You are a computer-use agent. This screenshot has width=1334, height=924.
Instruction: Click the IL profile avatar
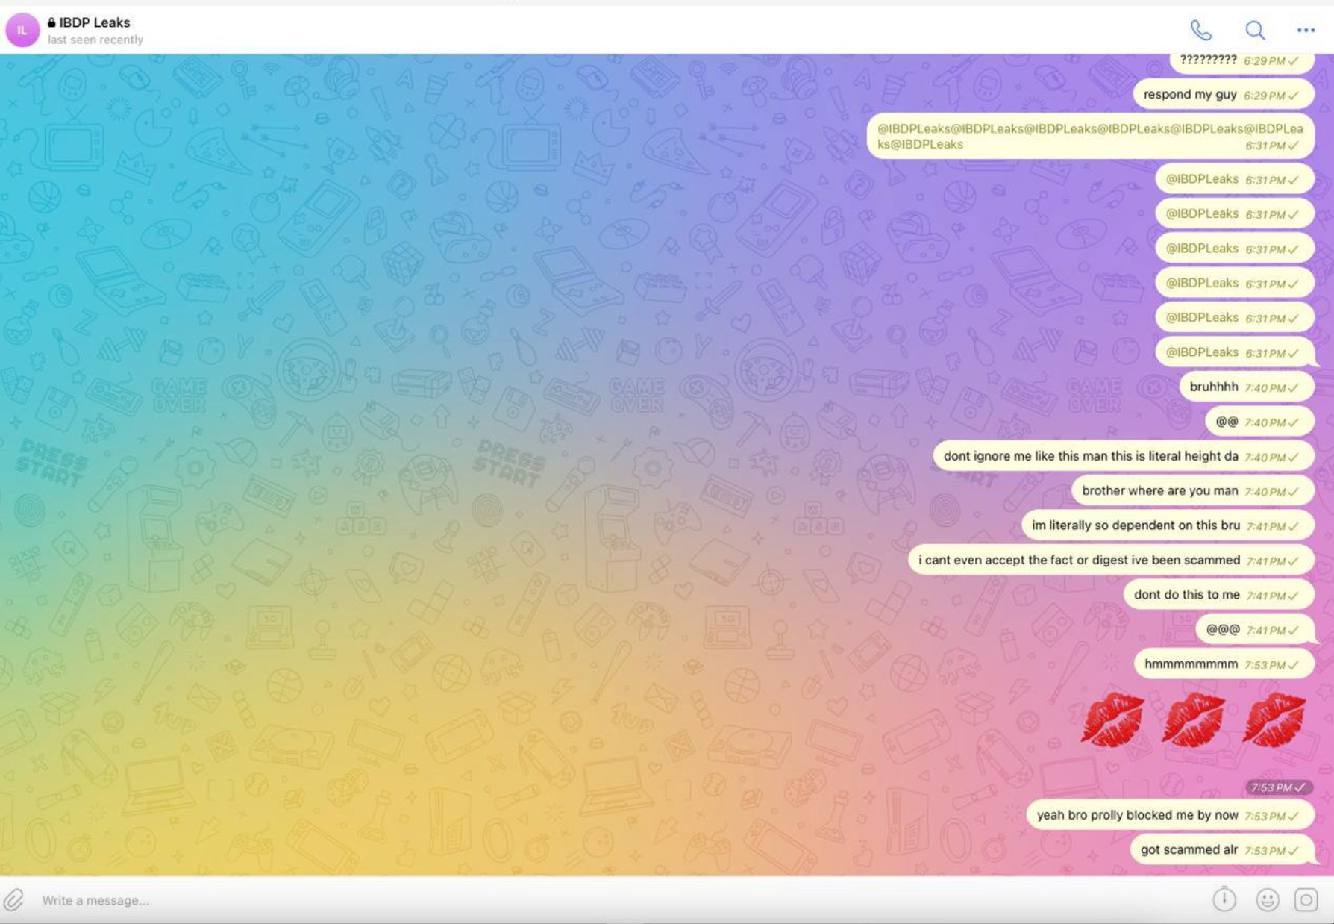tap(22, 30)
